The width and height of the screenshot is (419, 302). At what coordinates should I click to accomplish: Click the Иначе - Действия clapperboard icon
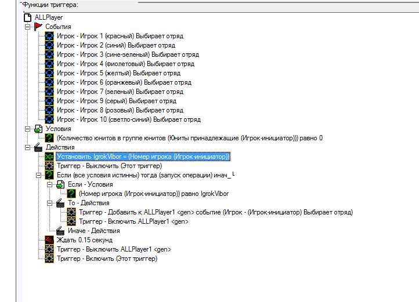[x=60, y=231]
